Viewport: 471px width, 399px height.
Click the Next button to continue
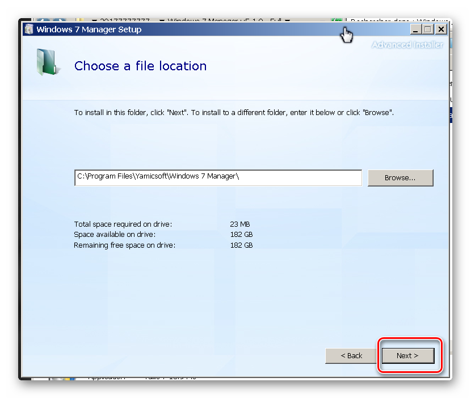point(407,355)
